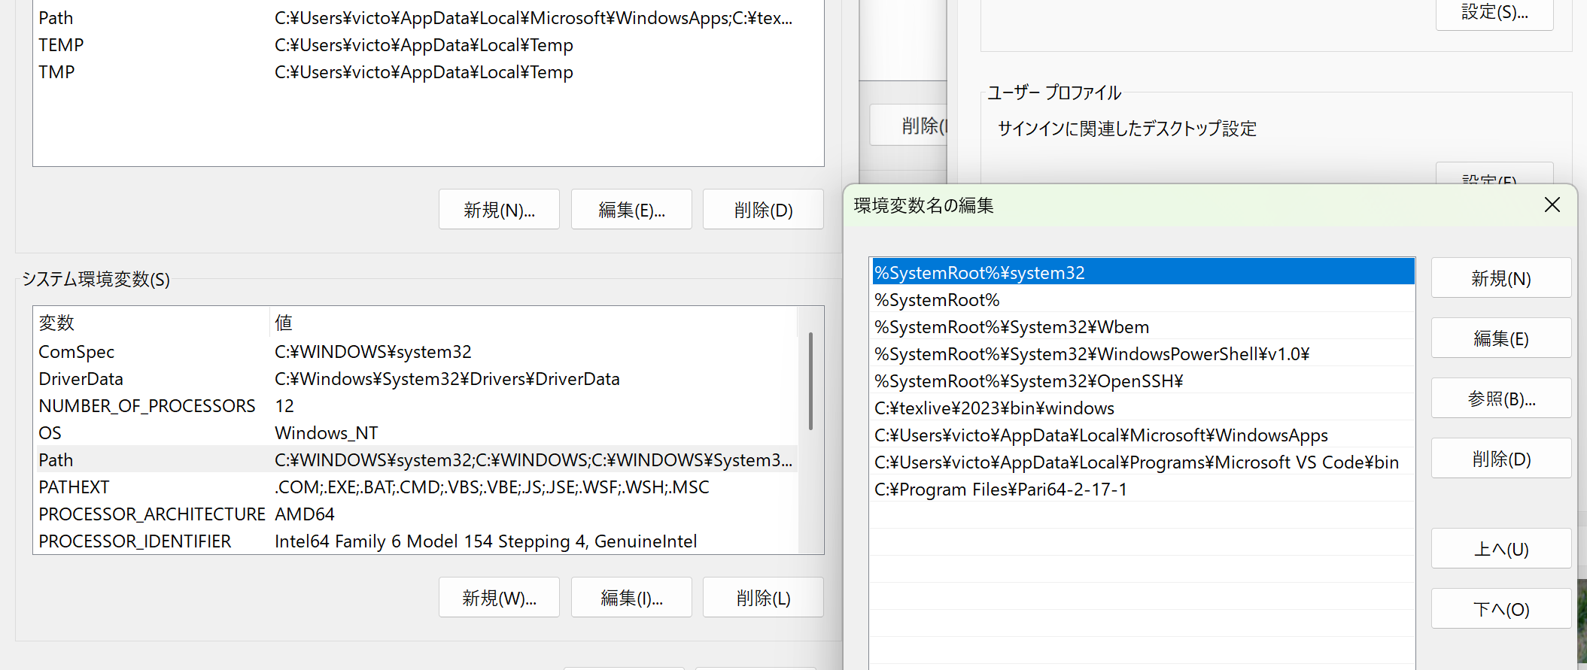1587x670 pixels.
Task: Open 参照(B)... to browse for a folder
Action: point(1500,399)
